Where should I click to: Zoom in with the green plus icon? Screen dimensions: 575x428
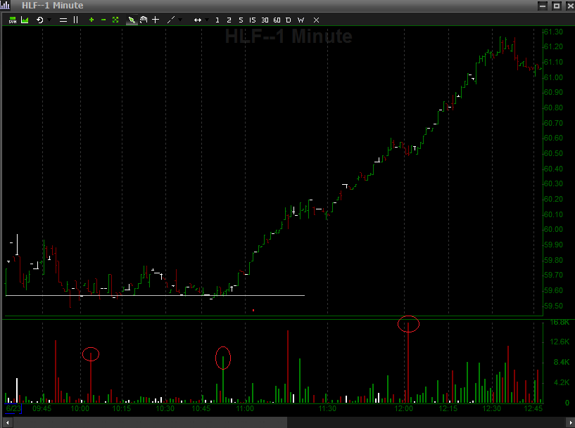click(91, 20)
